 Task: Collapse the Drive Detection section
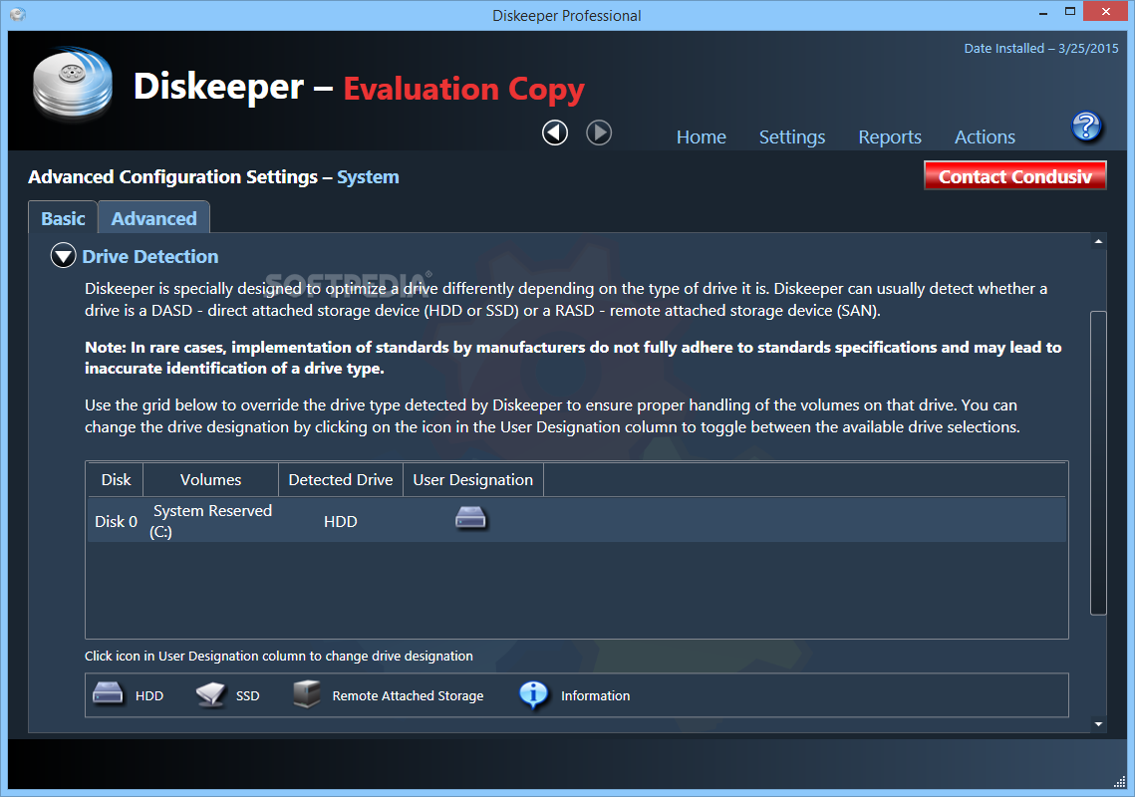click(x=63, y=255)
